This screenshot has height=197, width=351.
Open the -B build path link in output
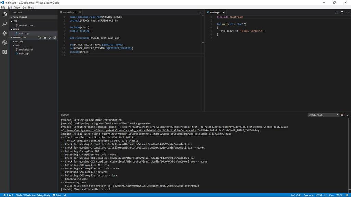tap(245, 127)
